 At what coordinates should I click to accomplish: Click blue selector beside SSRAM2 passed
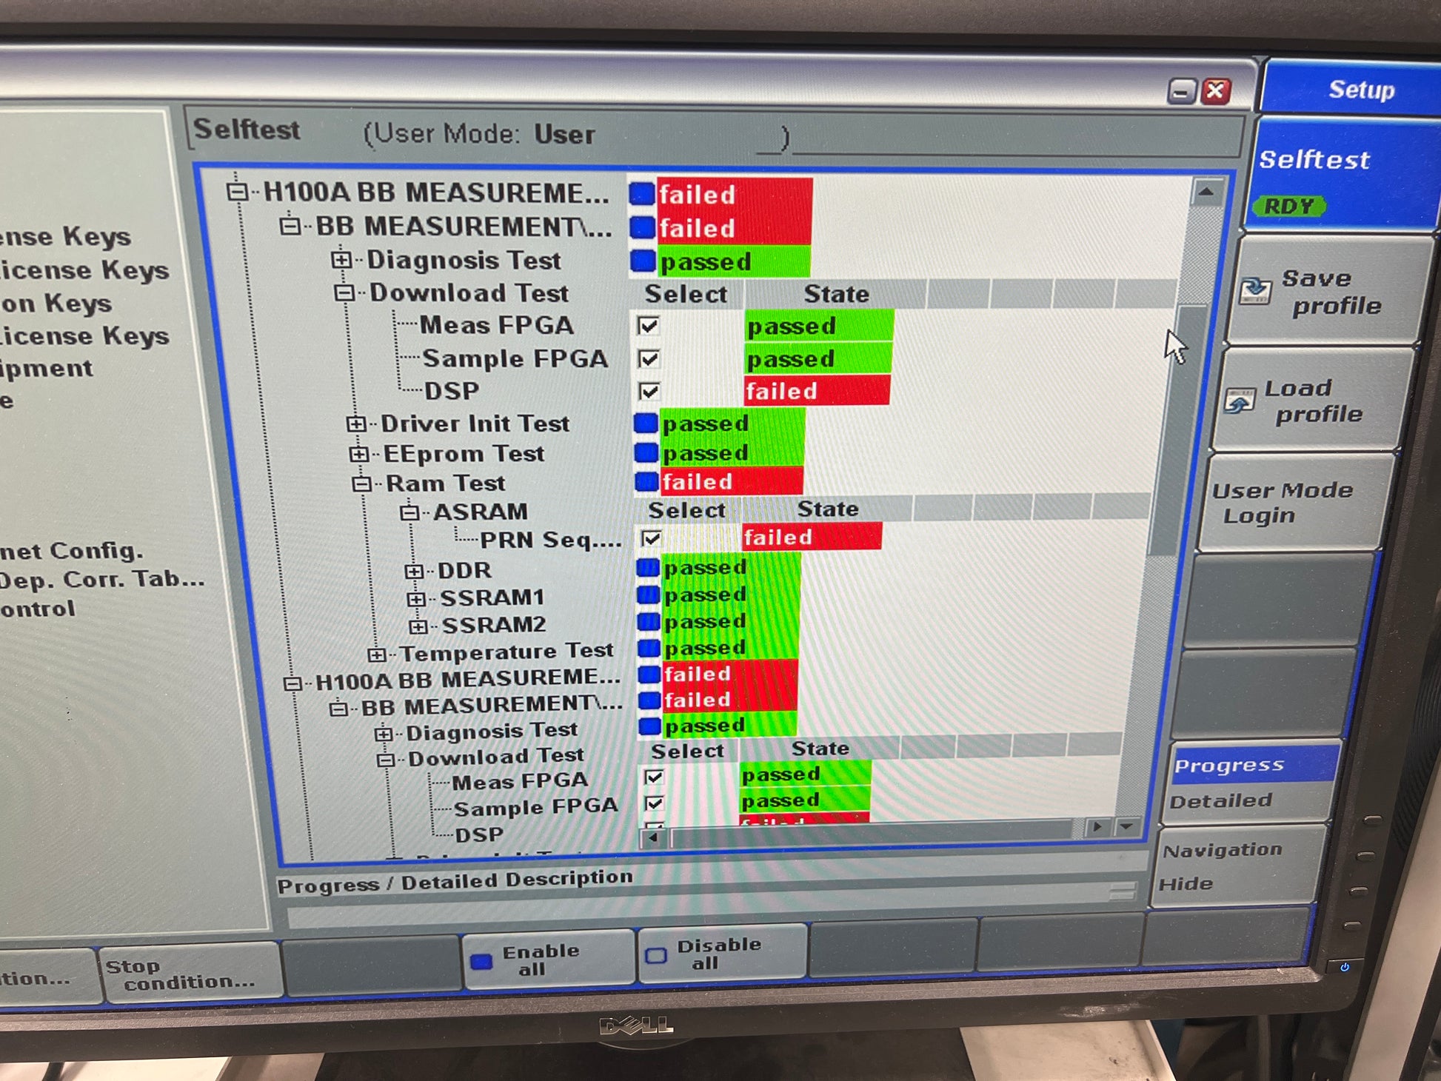coord(649,621)
